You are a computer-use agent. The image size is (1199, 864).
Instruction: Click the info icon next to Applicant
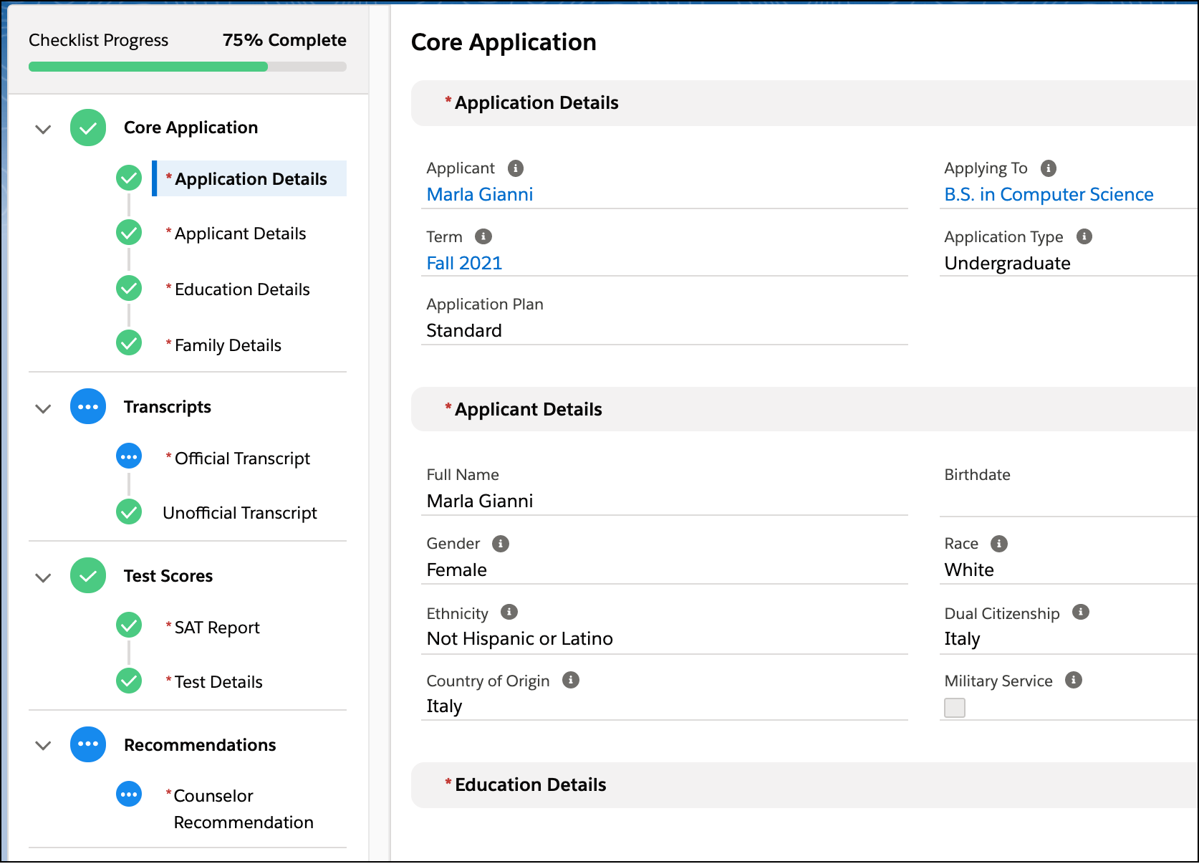pos(515,168)
